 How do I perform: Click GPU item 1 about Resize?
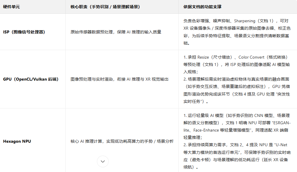237,64
